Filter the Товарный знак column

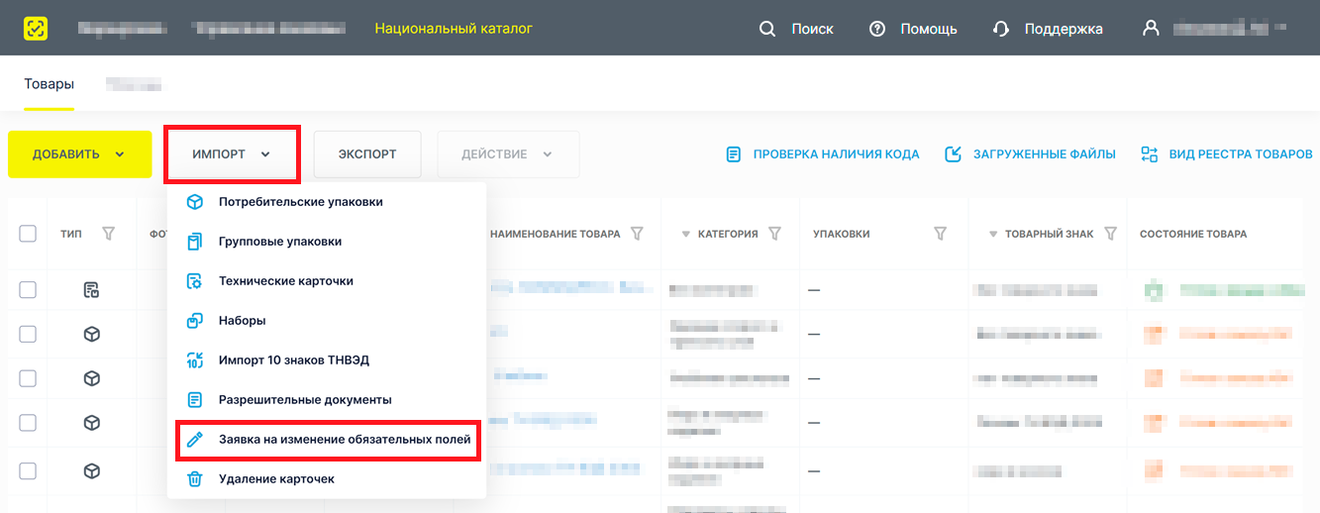[x=1111, y=234]
